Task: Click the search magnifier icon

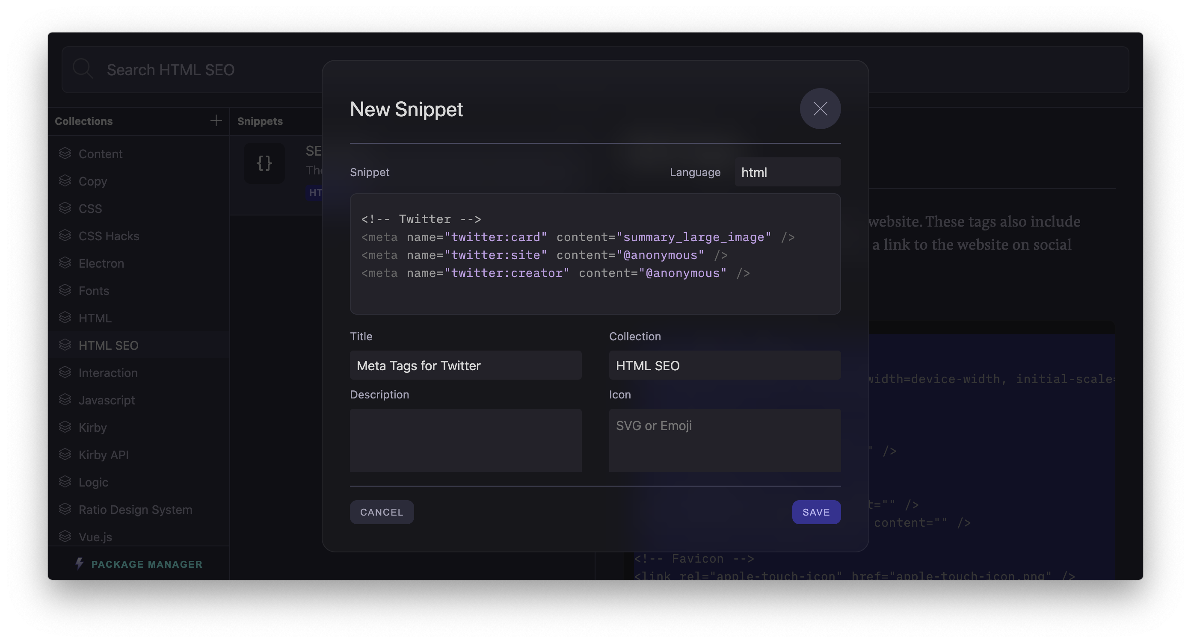Action: tap(83, 69)
